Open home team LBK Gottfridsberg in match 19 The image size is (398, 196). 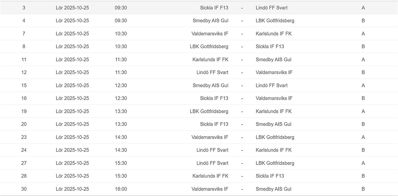pyautogui.click(x=209, y=111)
